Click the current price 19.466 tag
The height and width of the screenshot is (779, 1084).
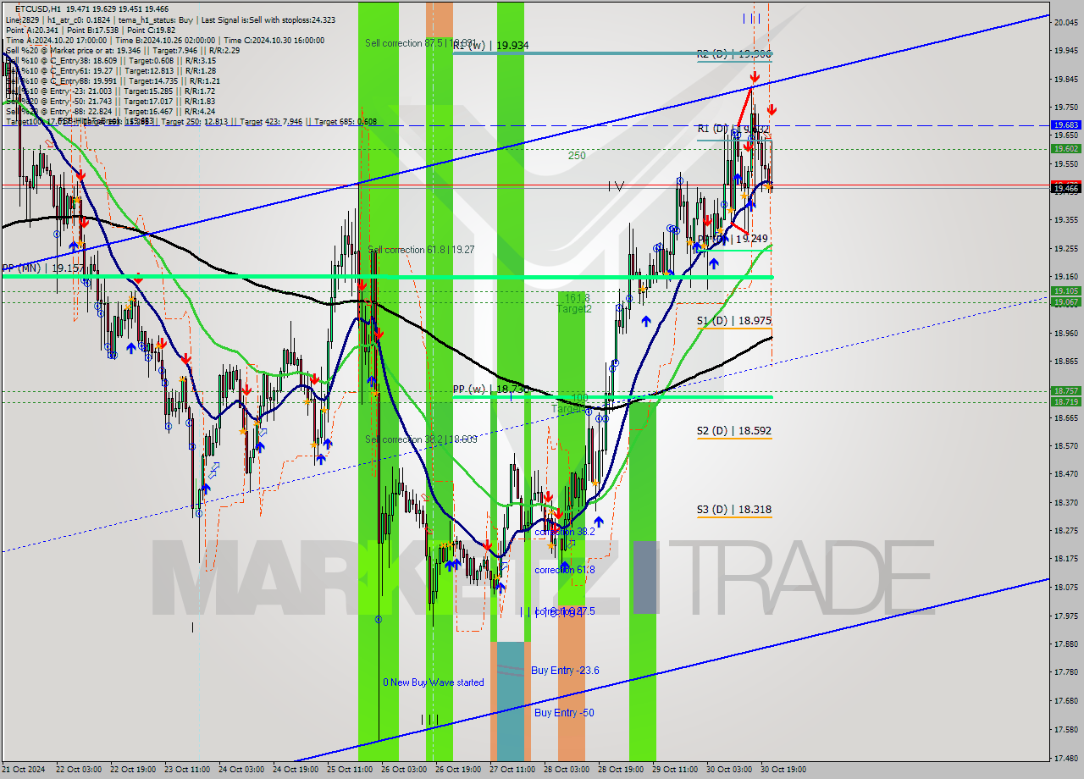click(x=1065, y=188)
